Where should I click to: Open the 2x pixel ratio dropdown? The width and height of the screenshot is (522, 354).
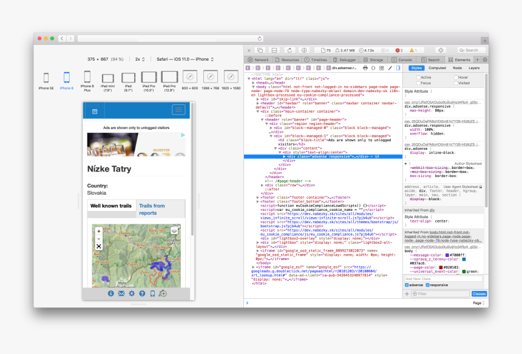(140, 59)
